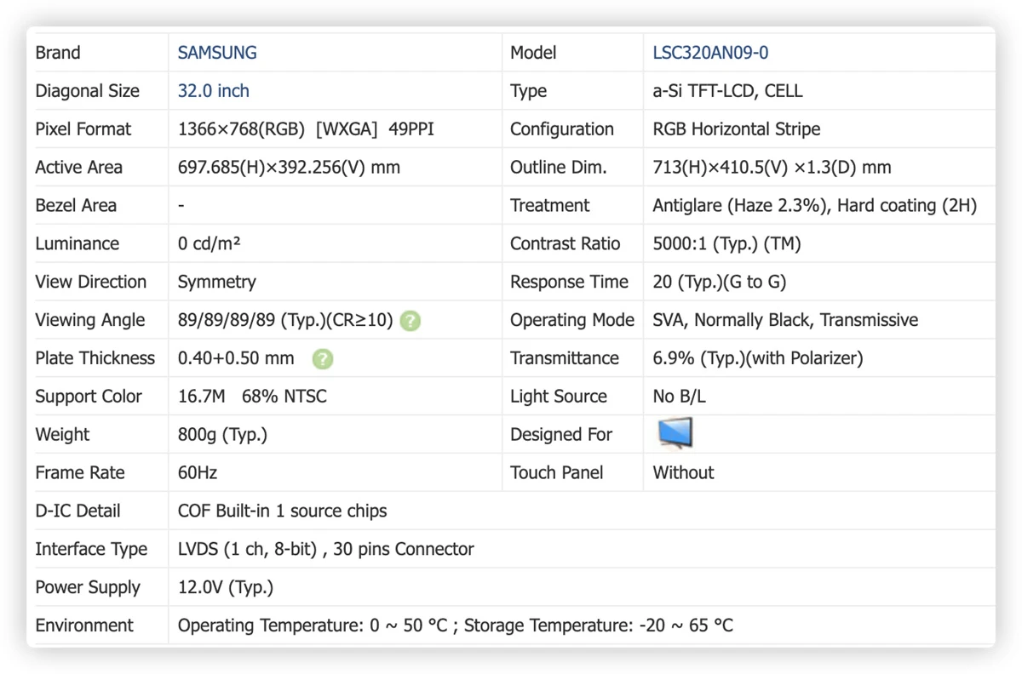This screenshot has width=1022, height=674.
Task: Click the 'Model' row label
Action: [x=533, y=53]
